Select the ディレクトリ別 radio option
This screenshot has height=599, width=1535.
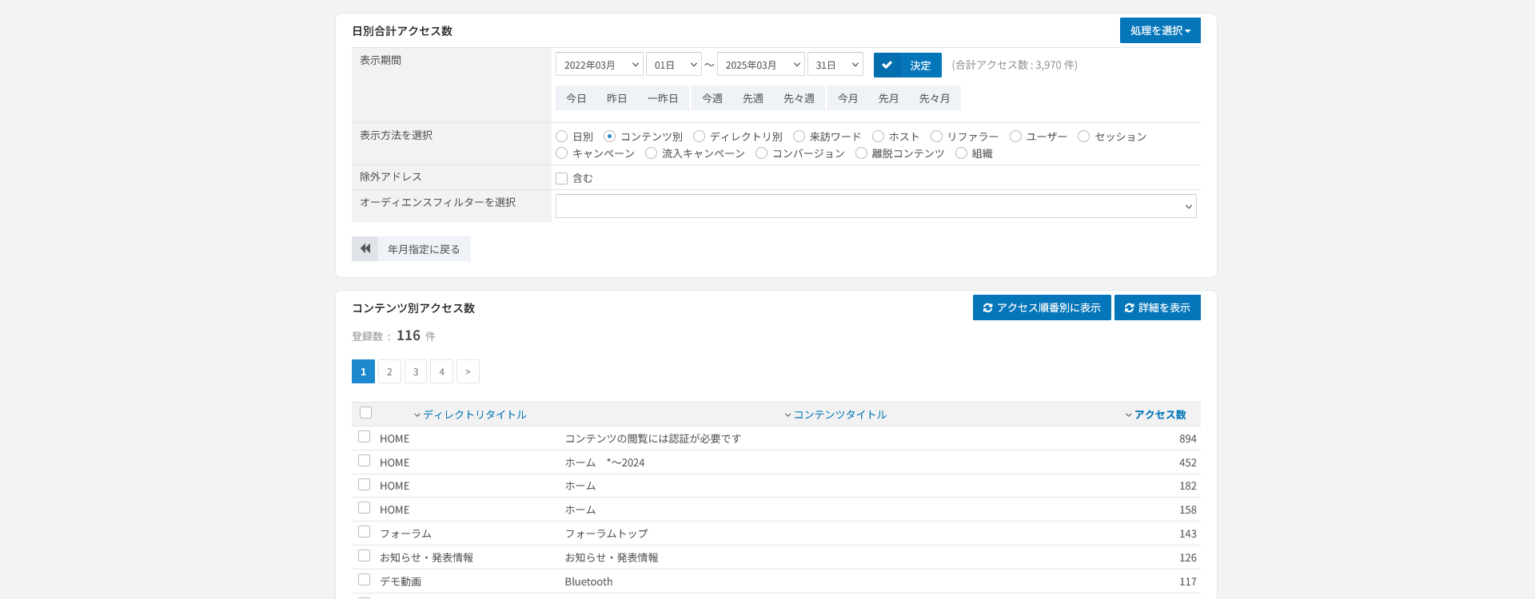(699, 137)
